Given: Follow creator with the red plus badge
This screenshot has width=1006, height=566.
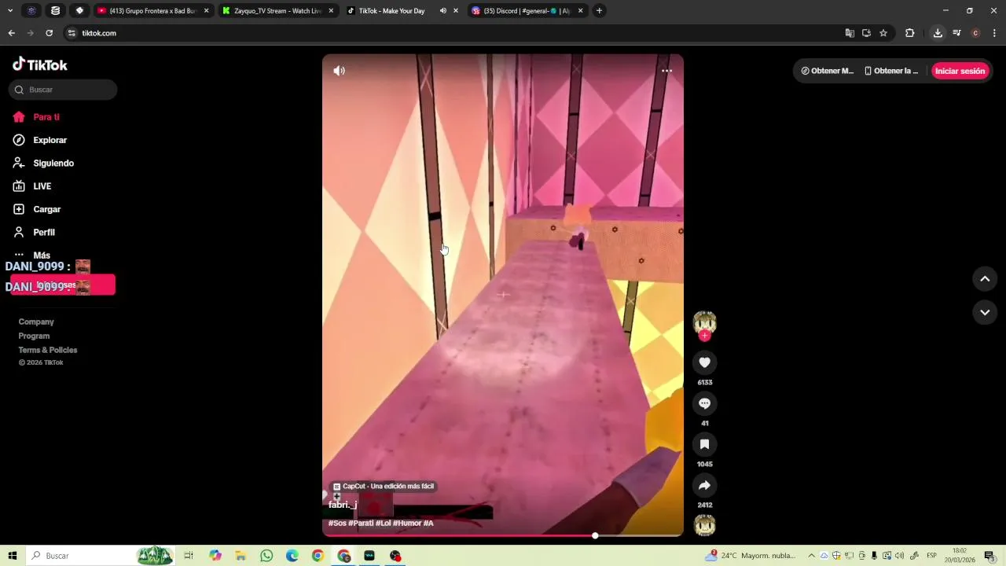Looking at the screenshot, I should pos(705,336).
